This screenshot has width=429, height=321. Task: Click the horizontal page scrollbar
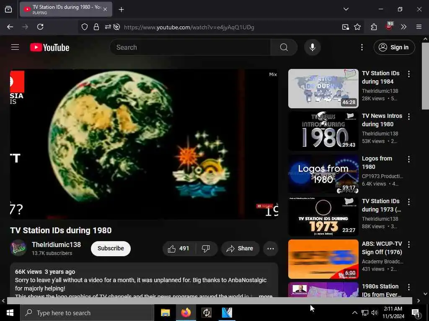pyautogui.click(x=209, y=301)
